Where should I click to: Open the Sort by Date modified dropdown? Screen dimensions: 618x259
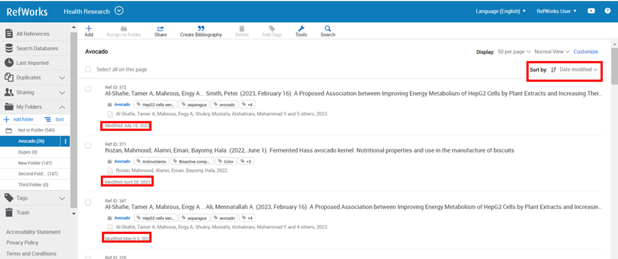574,70
